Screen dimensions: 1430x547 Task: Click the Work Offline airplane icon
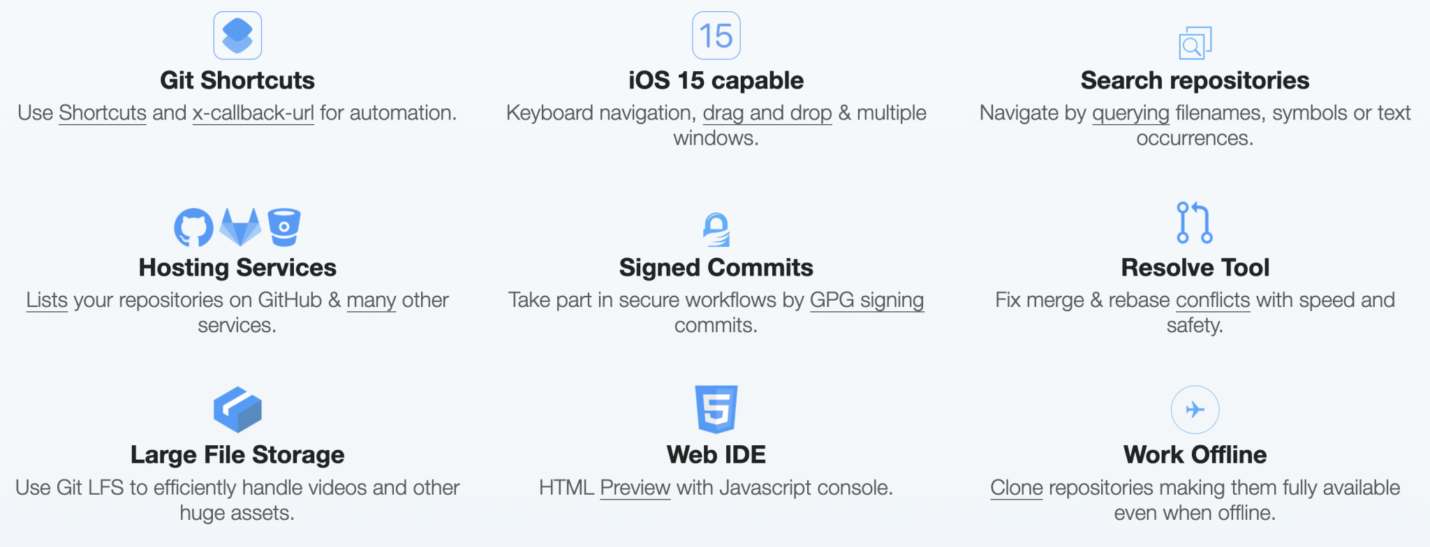pyautogui.click(x=1195, y=410)
